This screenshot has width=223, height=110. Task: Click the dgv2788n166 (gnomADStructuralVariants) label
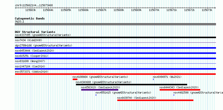pyautogui.click(x=44, y=45)
